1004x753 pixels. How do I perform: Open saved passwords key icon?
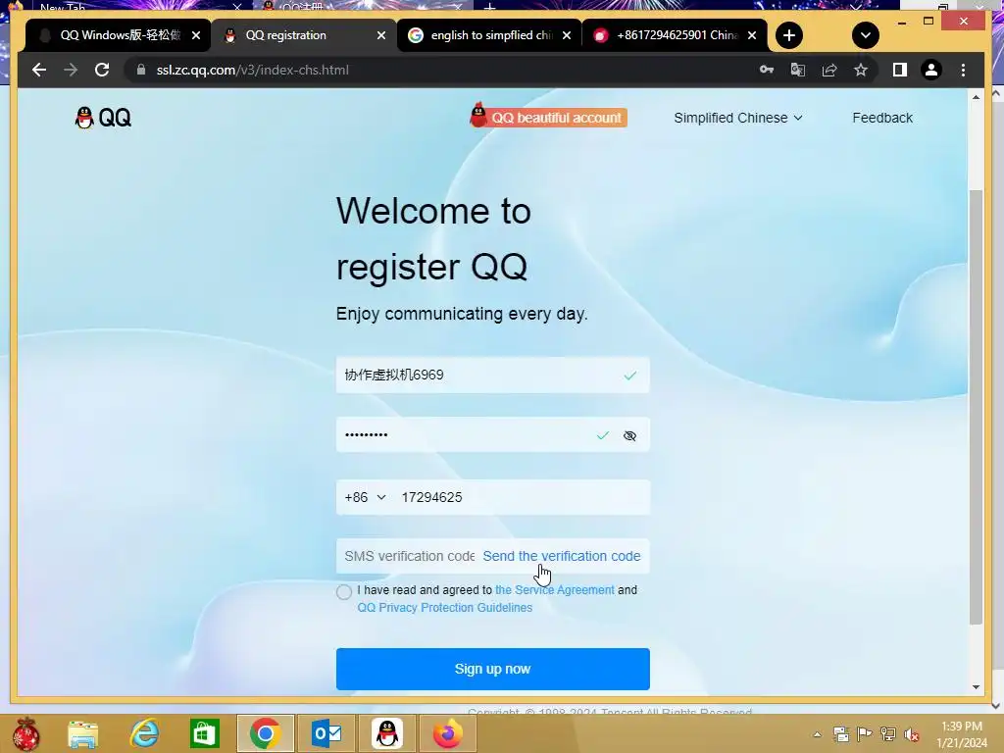767,70
